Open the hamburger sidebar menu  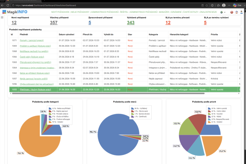click(x=2, y=17)
